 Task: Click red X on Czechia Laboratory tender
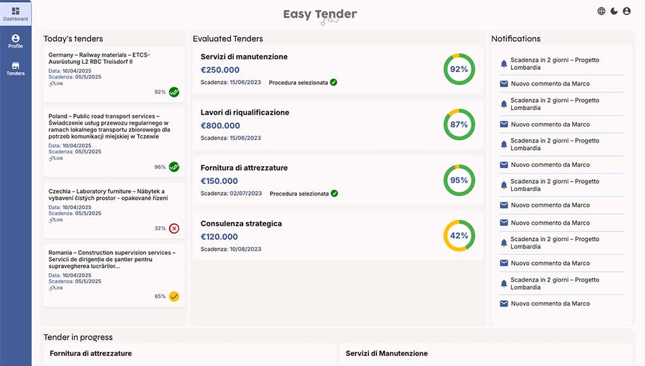(x=174, y=228)
